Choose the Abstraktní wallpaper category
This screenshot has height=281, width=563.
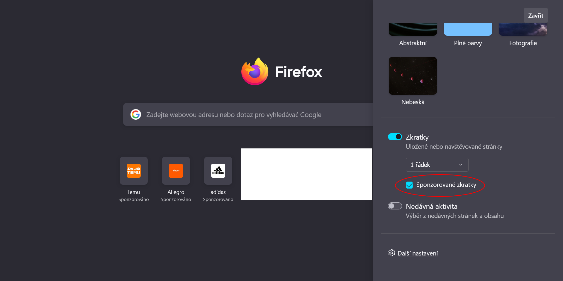pos(413,29)
